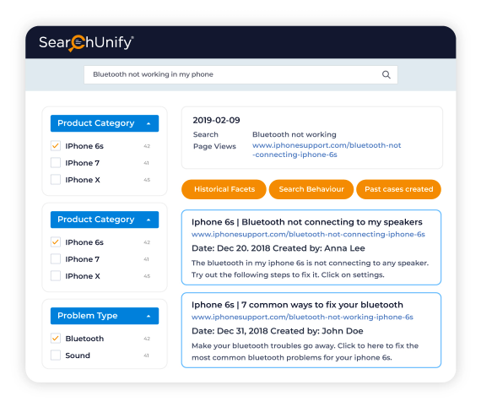The image size is (481, 407).
Task: Follow URL under the speakers result
Action: tap(308, 235)
